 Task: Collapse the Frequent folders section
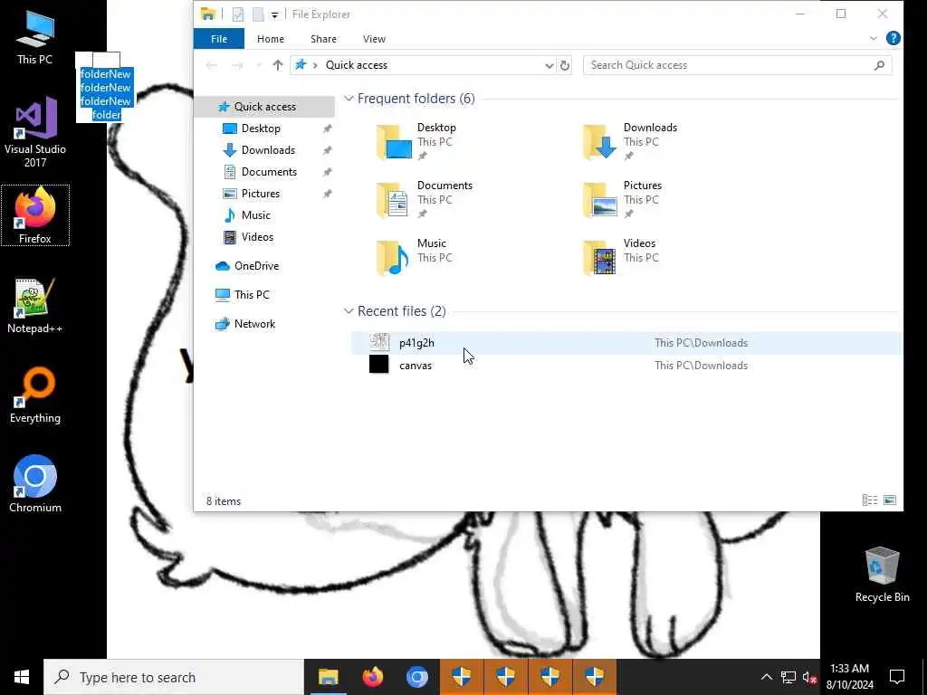tap(349, 99)
